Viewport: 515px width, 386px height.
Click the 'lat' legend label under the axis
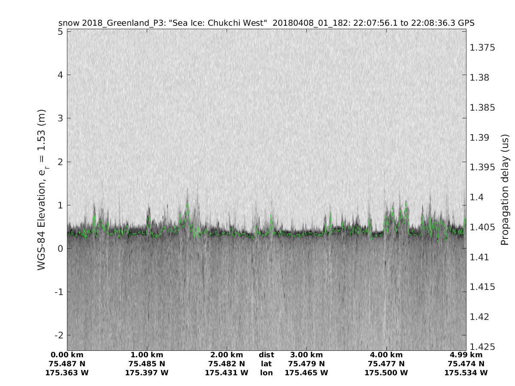point(266,364)
